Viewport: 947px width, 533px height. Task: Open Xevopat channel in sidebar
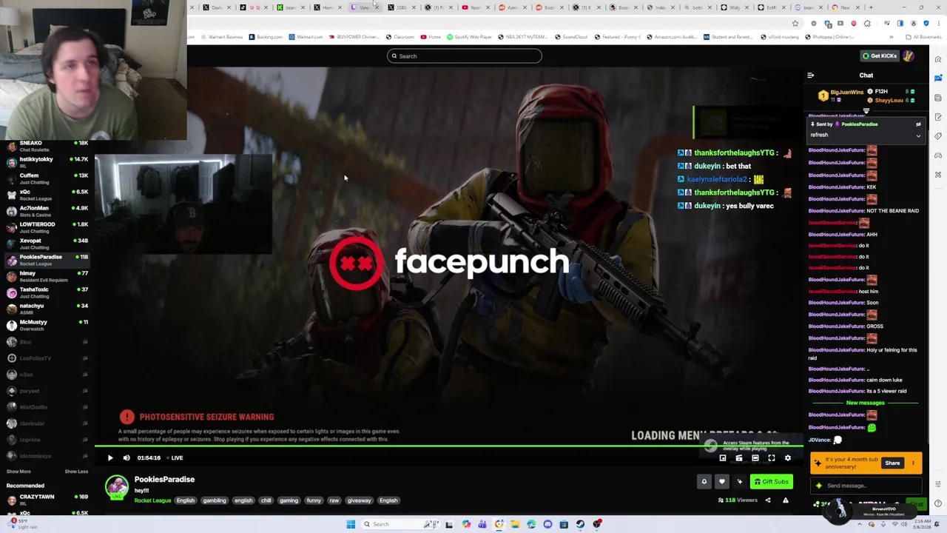[x=46, y=244]
